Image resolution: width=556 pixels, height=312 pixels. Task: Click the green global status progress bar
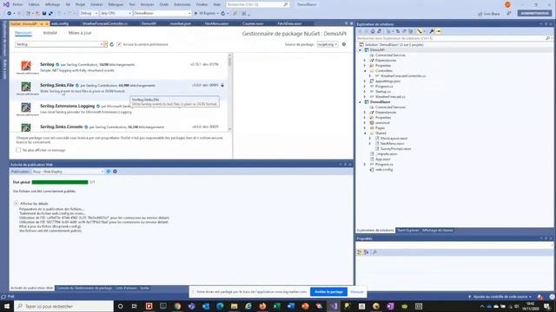coord(60,182)
